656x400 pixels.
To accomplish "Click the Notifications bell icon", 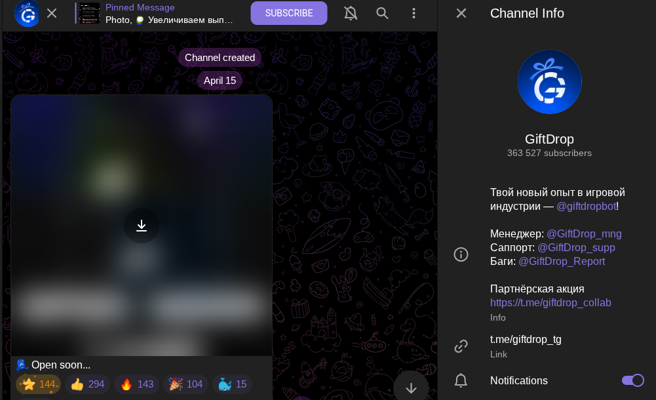I will [461, 380].
